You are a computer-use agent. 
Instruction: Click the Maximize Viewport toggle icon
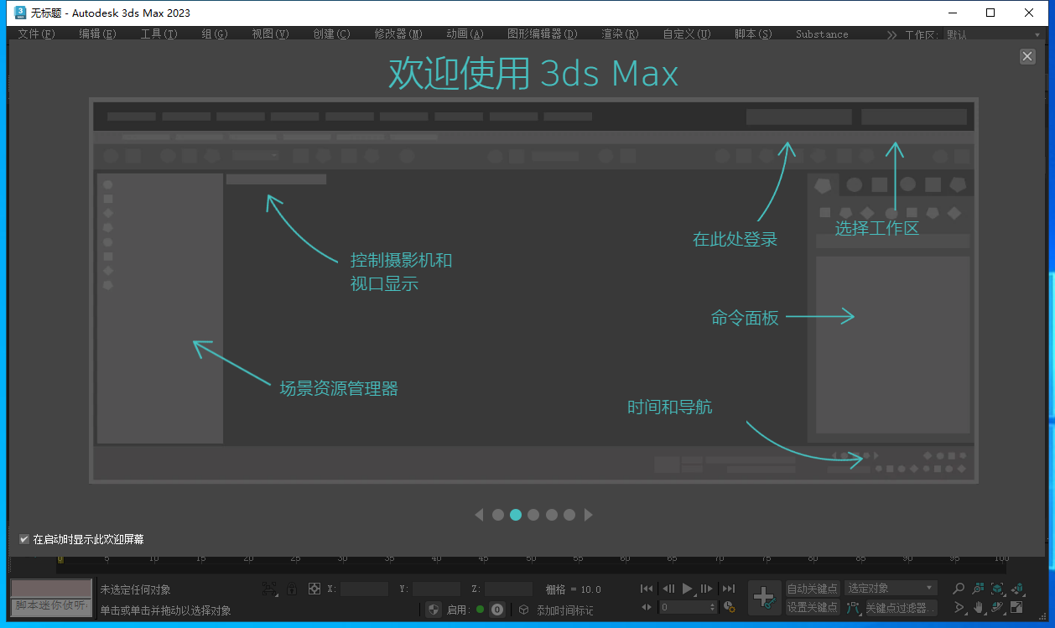[x=1016, y=607]
